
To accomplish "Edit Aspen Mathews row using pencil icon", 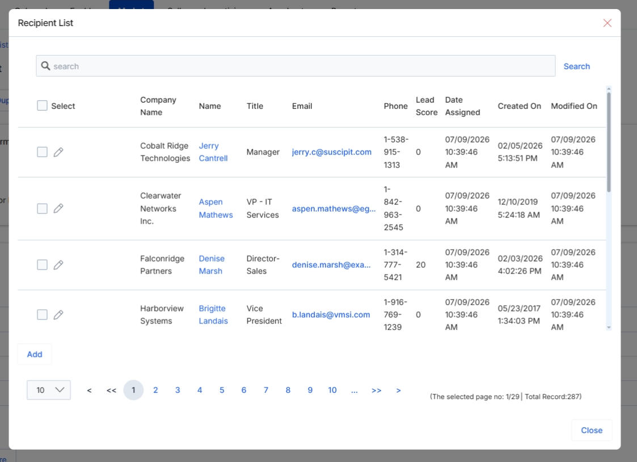I will [x=58, y=208].
